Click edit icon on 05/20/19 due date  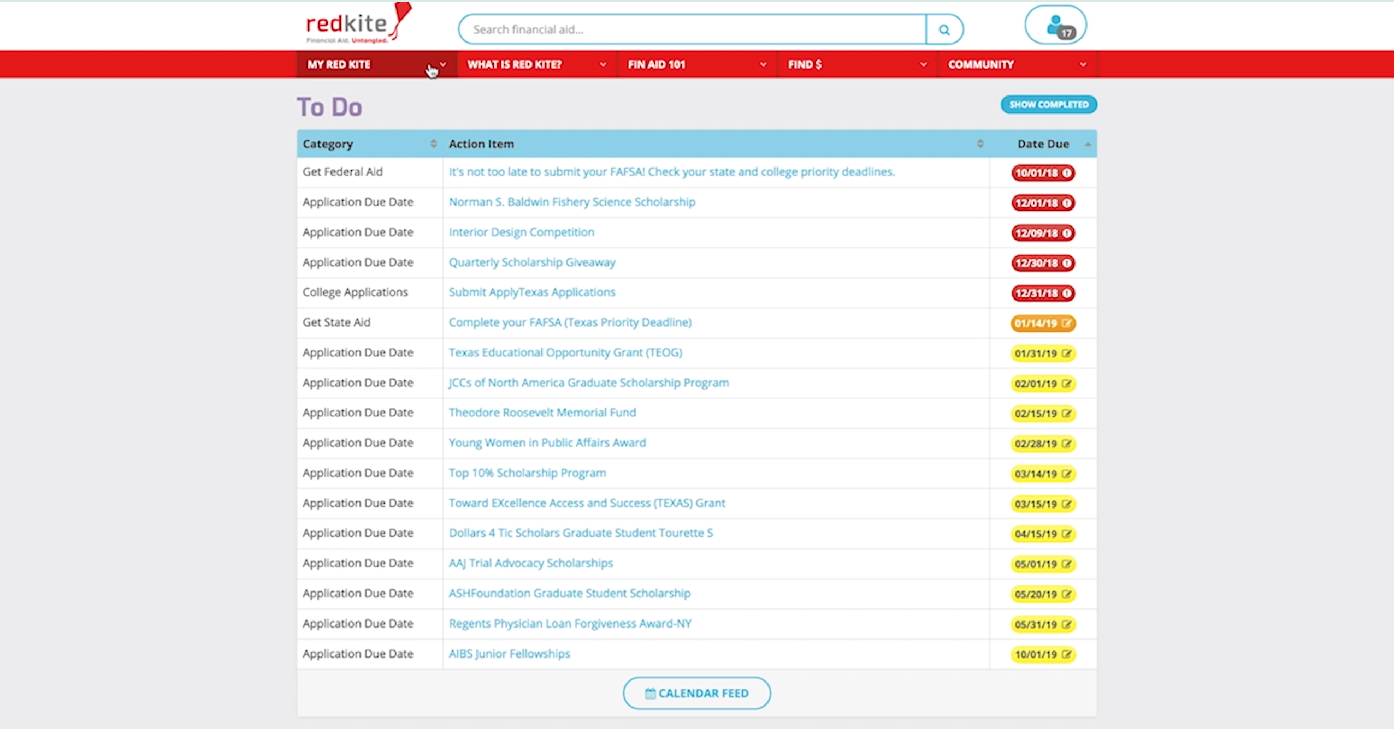point(1066,594)
